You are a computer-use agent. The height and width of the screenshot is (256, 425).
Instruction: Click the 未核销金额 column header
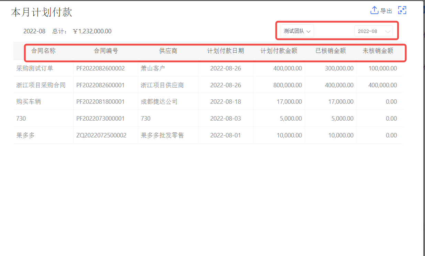tap(378, 51)
